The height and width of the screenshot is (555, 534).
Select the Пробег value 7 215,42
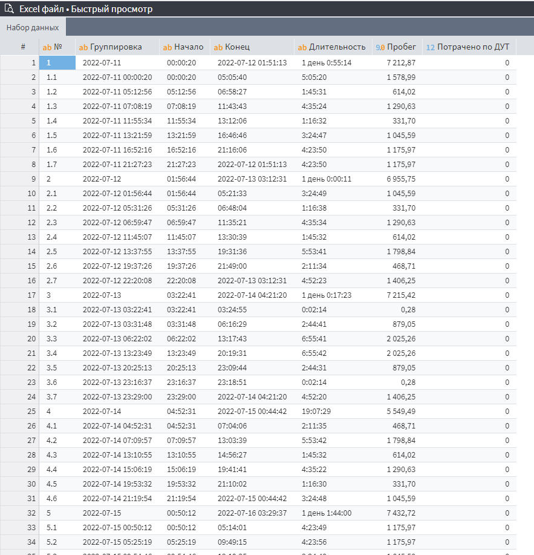pos(401,295)
